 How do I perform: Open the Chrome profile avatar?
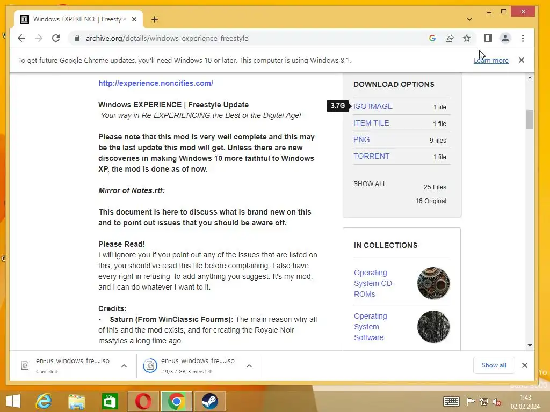click(x=505, y=38)
